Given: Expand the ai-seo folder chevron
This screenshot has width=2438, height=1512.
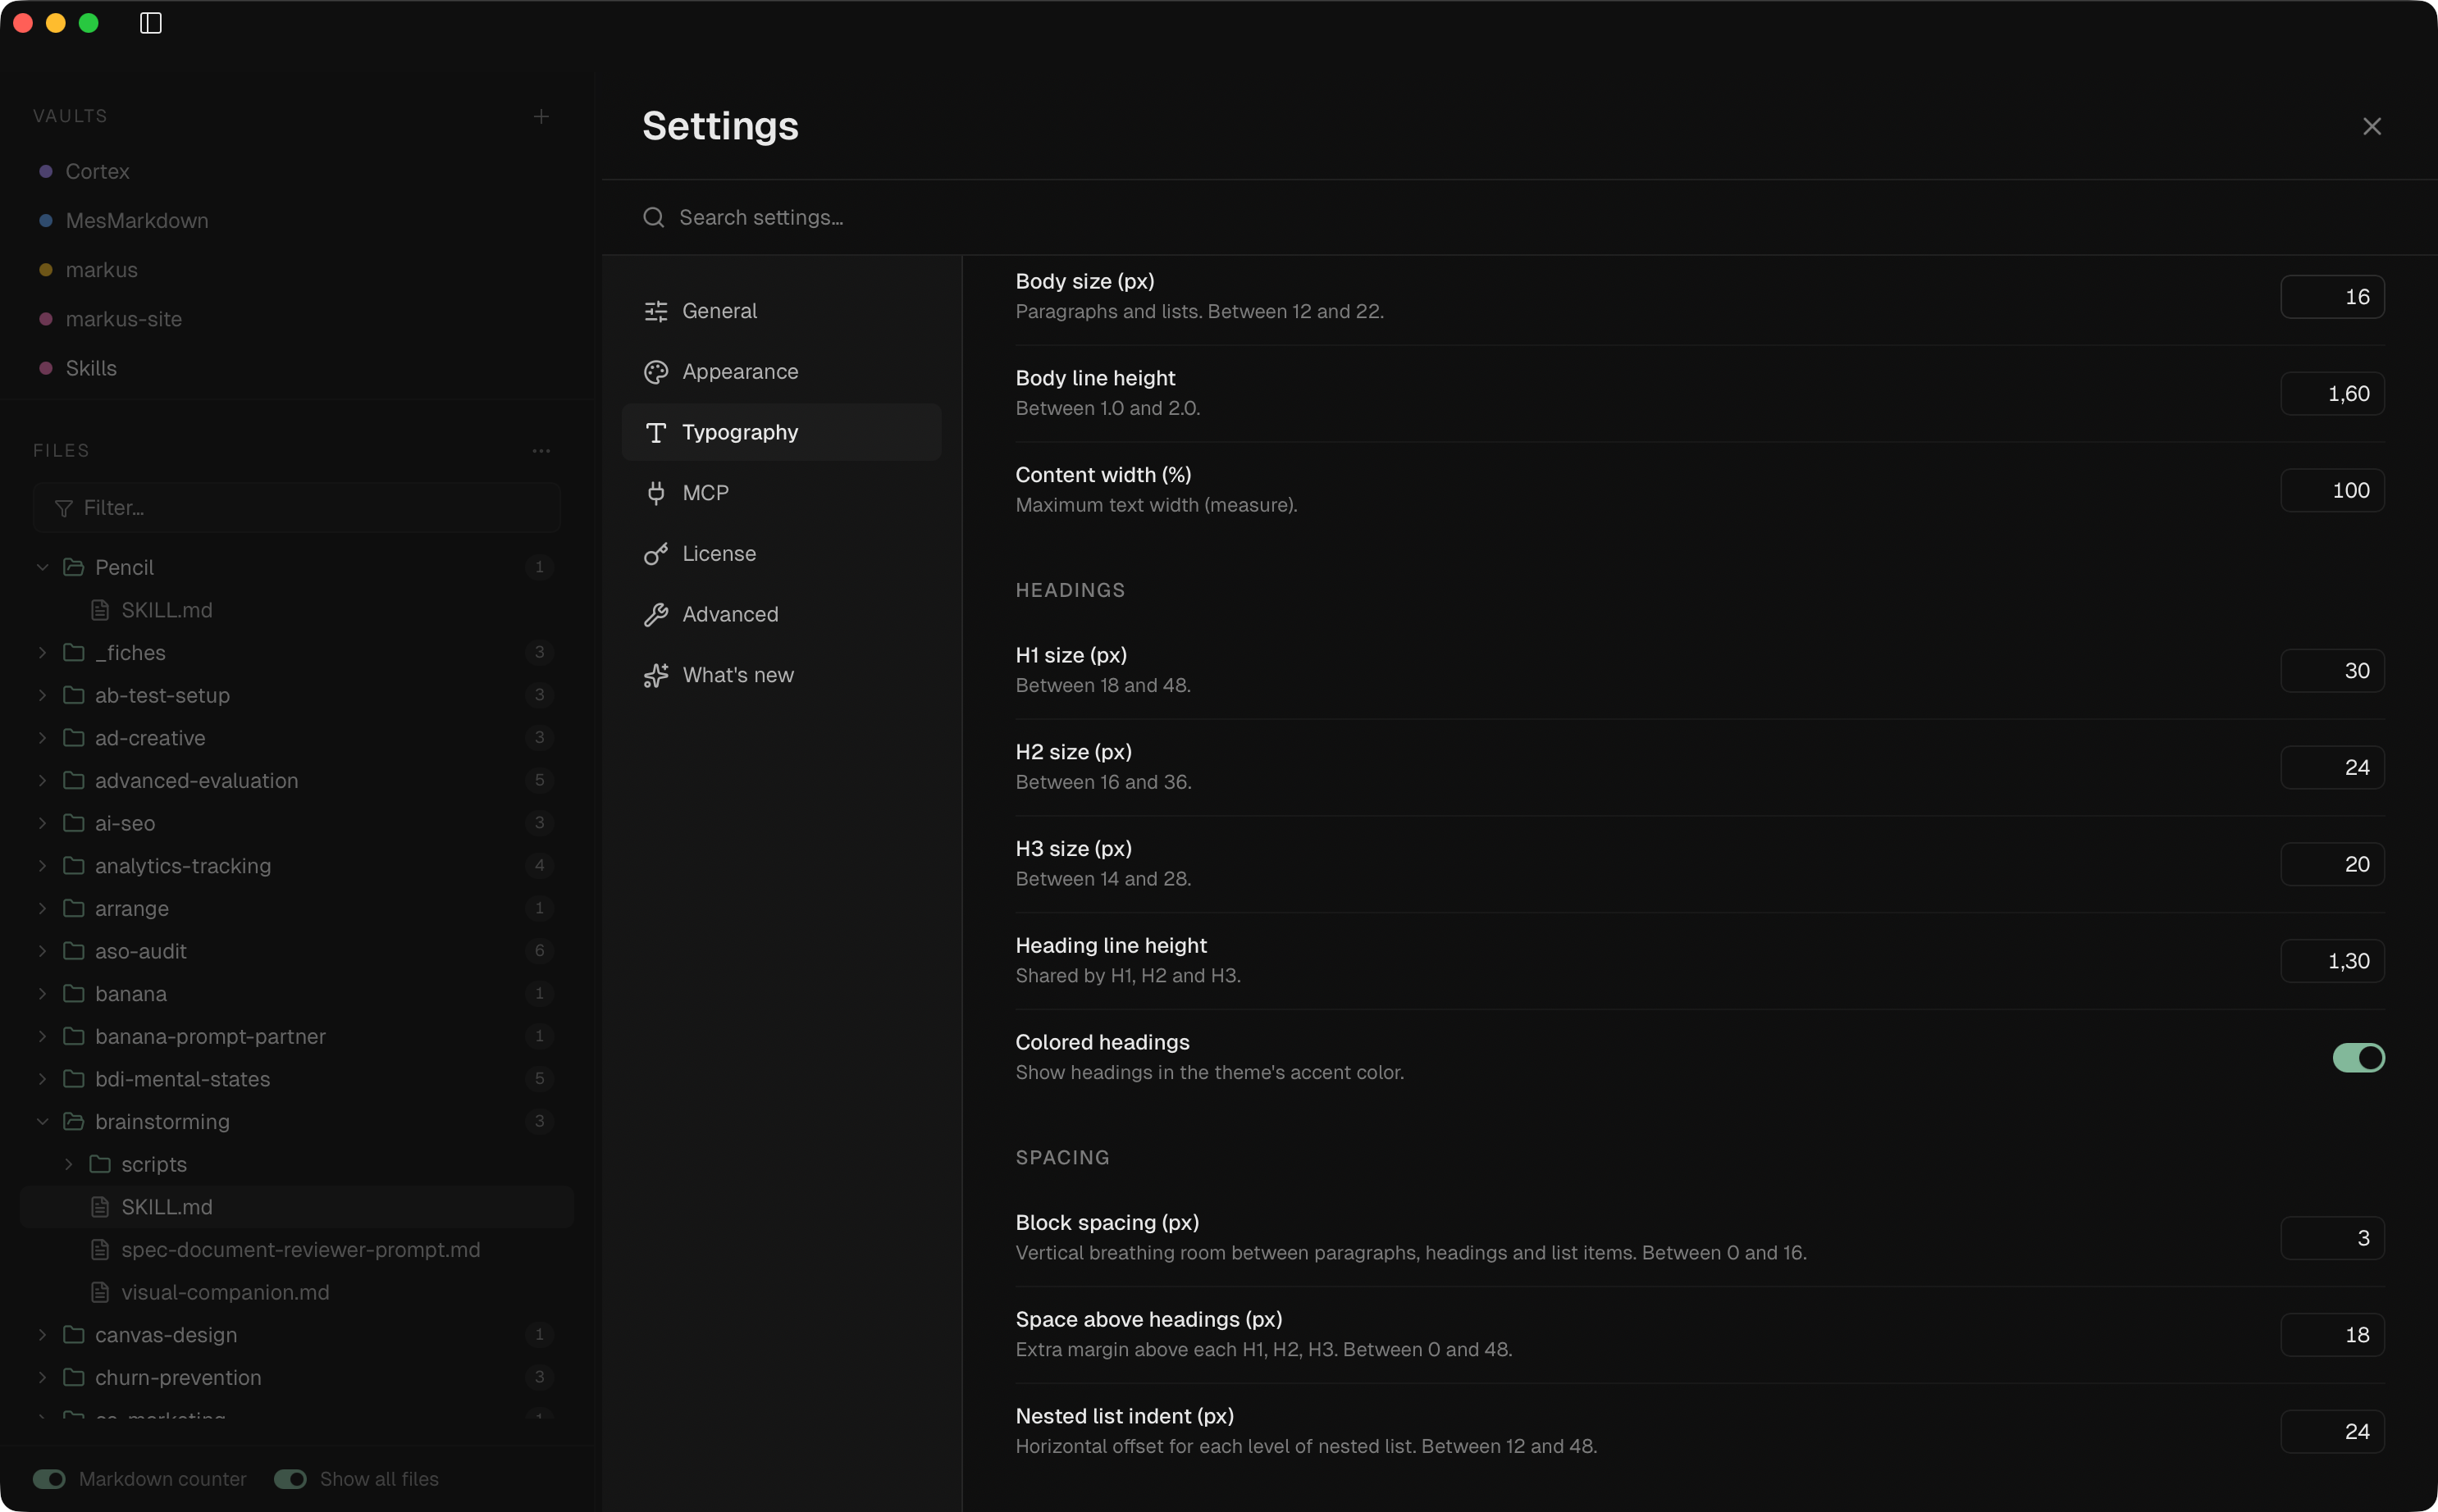Looking at the screenshot, I should pyautogui.click(x=43, y=823).
